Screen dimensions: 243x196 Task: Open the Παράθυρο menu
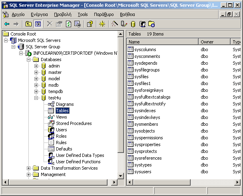[104, 14]
